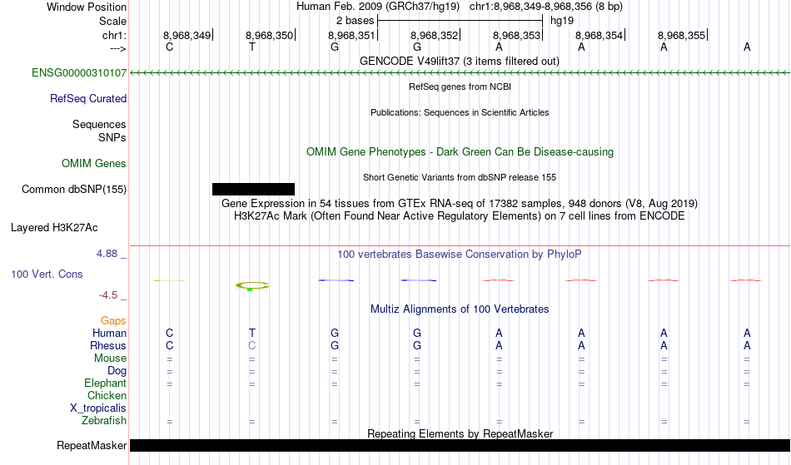Click the Zebrafish species label
The image size is (791, 465).
pyautogui.click(x=104, y=420)
